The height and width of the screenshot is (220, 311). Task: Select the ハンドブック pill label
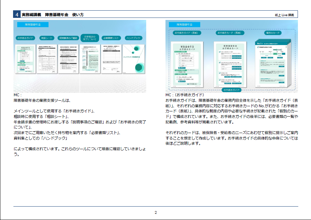tap(132, 38)
